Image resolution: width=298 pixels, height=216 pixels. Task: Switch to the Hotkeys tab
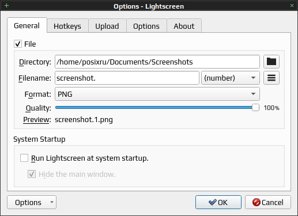67,26
